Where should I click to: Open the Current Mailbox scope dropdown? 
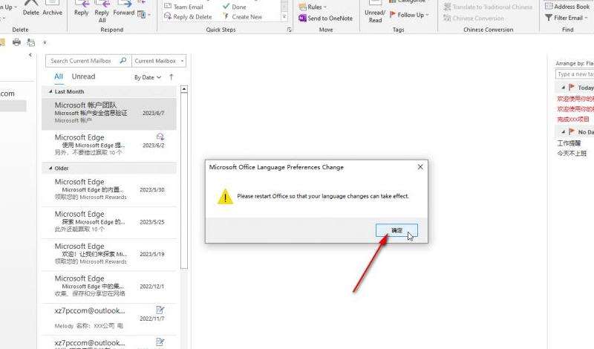point(159,61)
